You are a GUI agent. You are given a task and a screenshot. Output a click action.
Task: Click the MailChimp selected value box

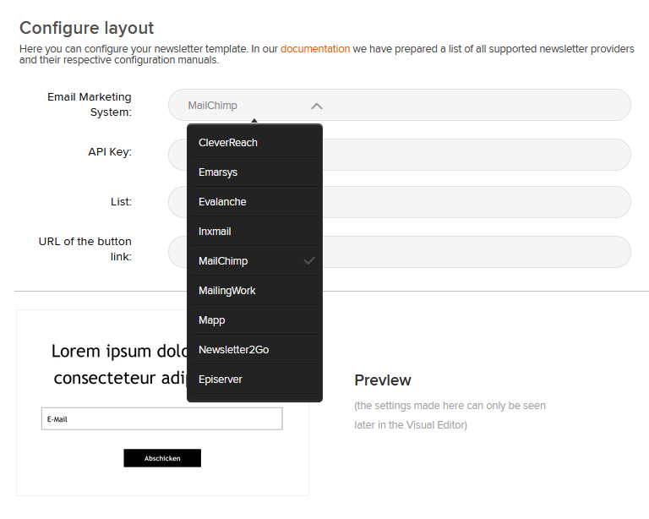coord(400,105)
